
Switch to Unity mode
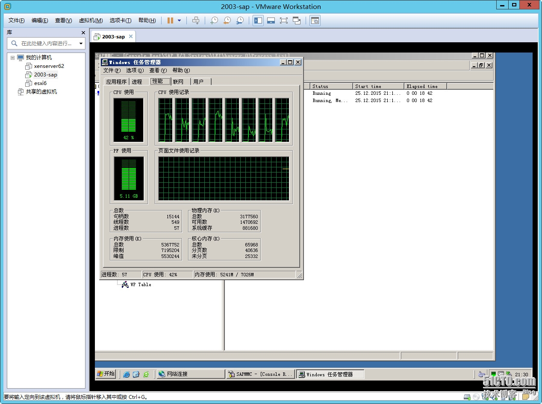pos(296,20)
